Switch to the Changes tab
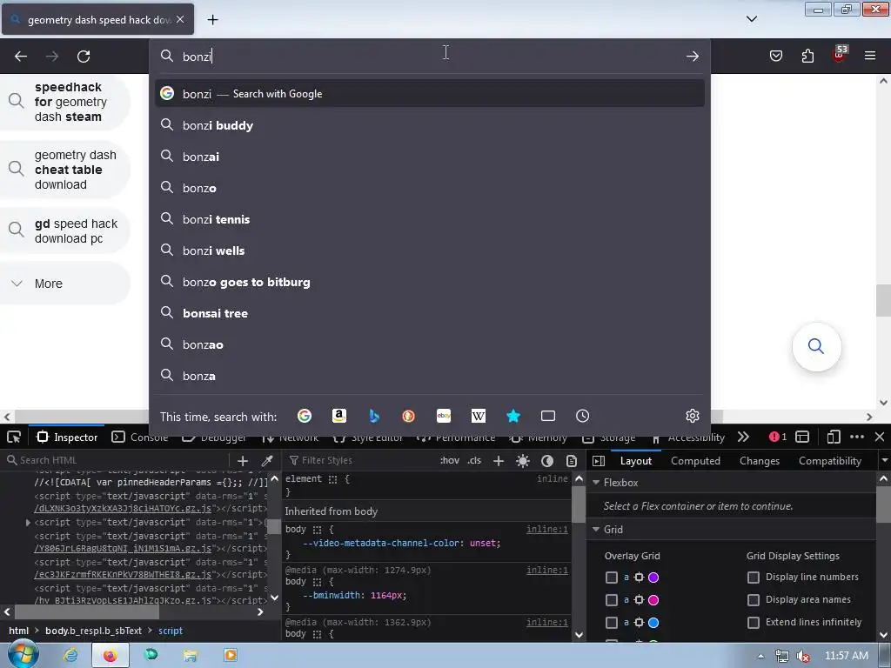The image size is (891, 668). [759, 461]
